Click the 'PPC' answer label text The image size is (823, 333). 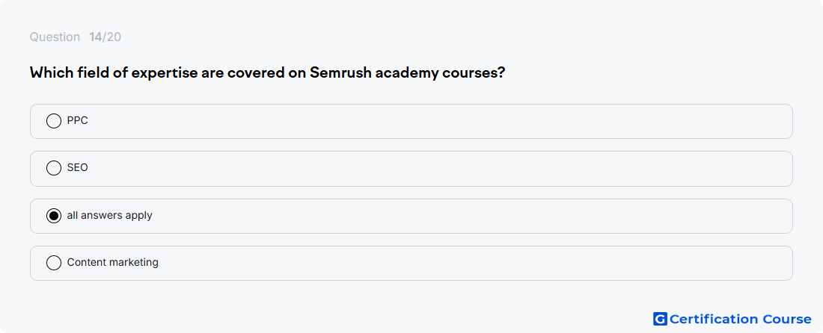78,121
